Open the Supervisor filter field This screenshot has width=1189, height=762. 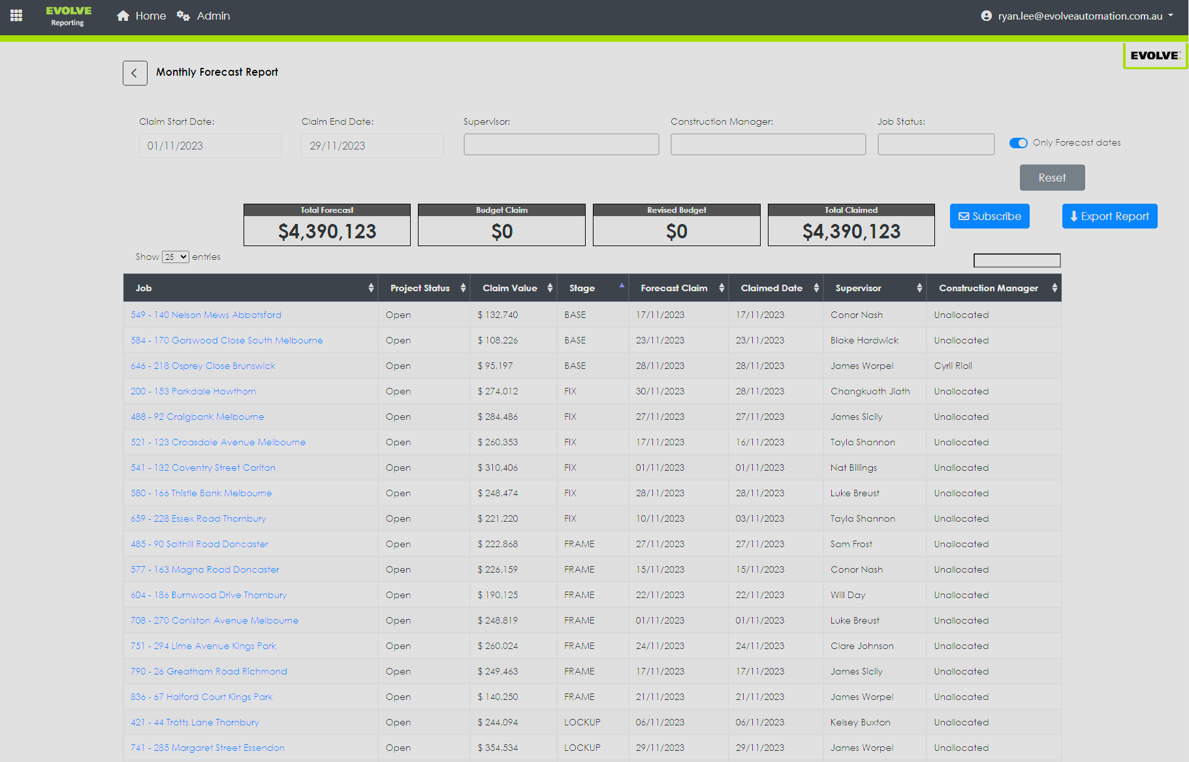tap(561, 144)
